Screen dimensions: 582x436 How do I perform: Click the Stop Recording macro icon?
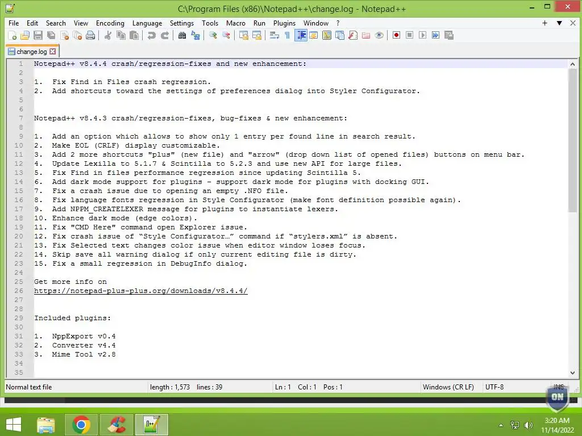coord(409,35)
